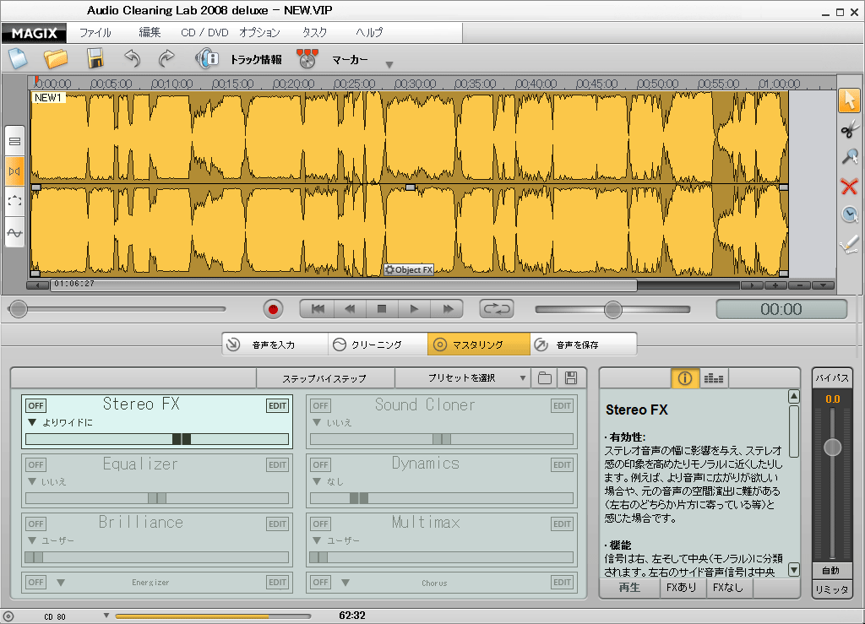Open the Chorus effect selector arrow
This screenshot has width=865, height=624.
click(x=345, y=582)
